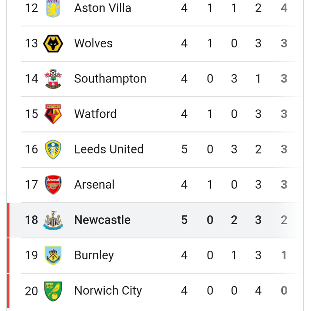This screenshot has width=310, height=311.
Task: Click the Arsenal club crest
Action: click(53, 185)
